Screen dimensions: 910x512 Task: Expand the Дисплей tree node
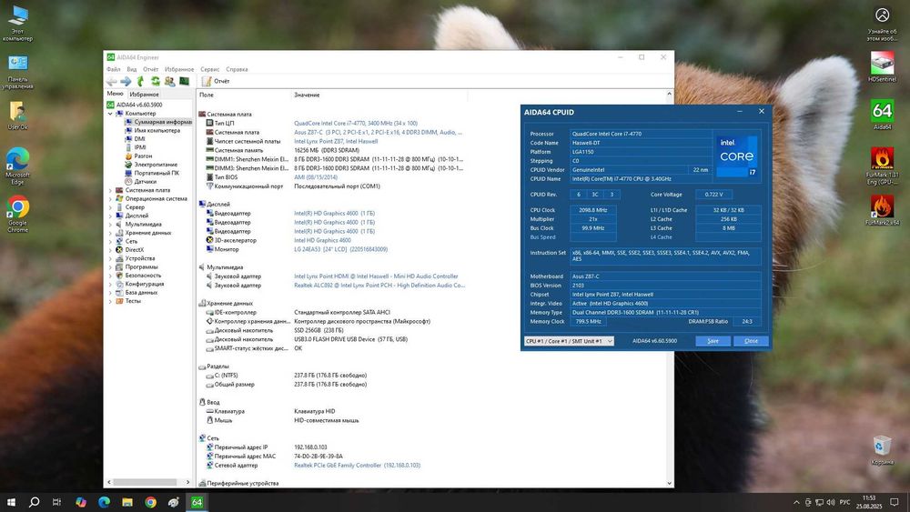coord(110,216)
